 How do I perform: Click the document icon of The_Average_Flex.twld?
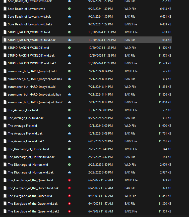click(5, 110)
